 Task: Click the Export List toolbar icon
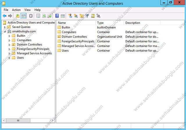point(50,16)
